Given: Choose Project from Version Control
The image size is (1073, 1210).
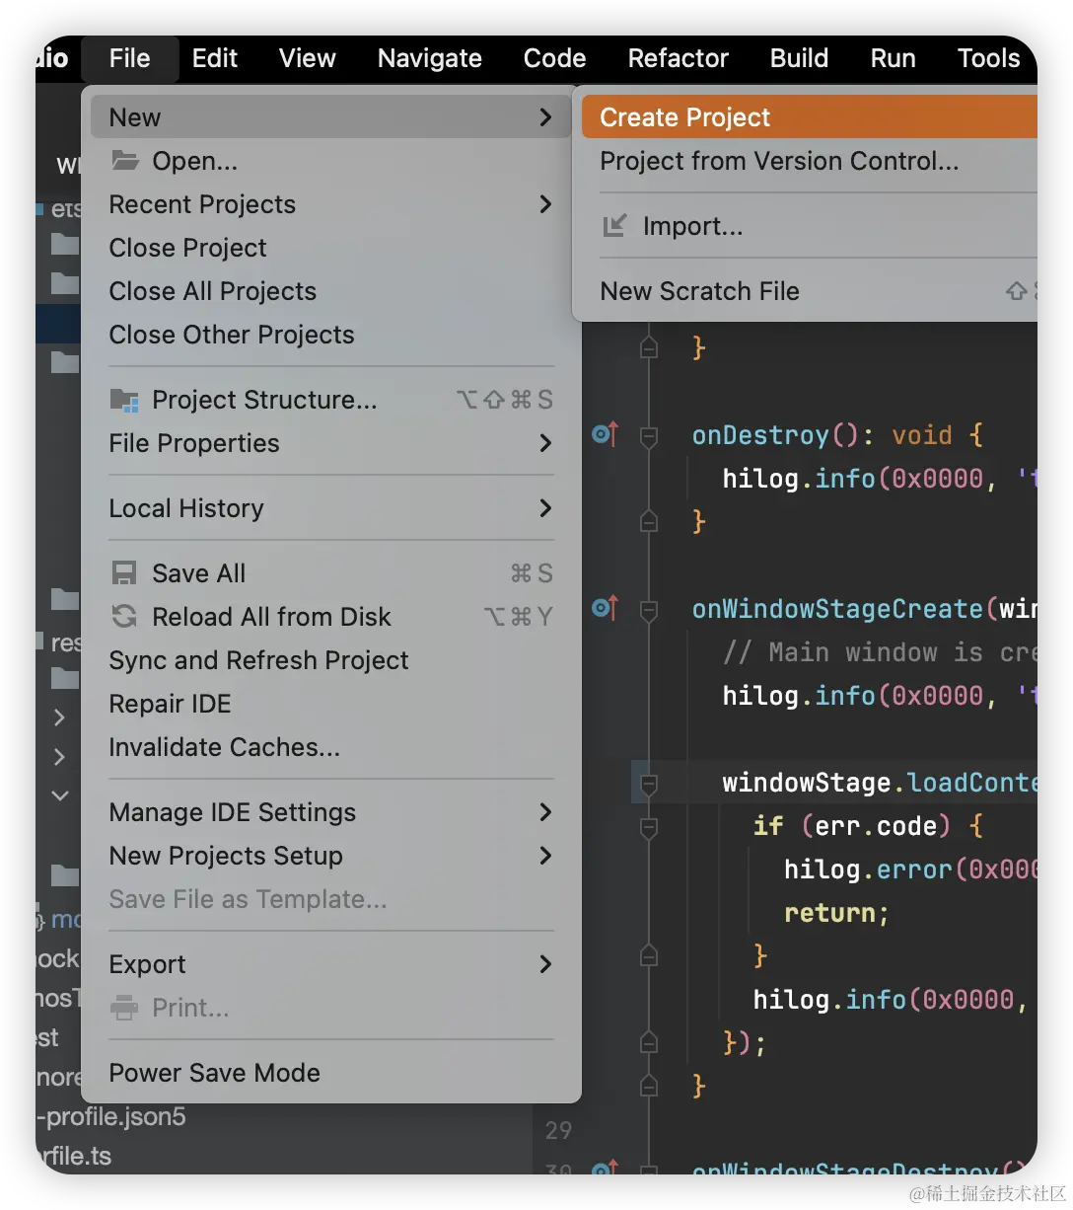Looking at the screenshot, I should click(779, 161).
